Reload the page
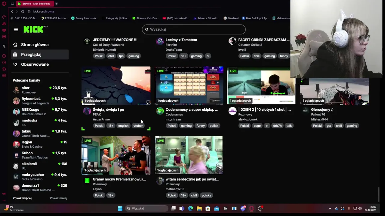The height and width of the screenshot is (216, 385). pyautogui.click(x=23, y=11)
